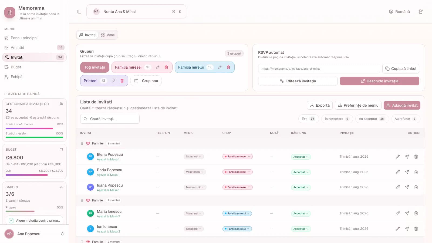
Task: Show Toți guests filter chip
Action: [x=309, y=119]
